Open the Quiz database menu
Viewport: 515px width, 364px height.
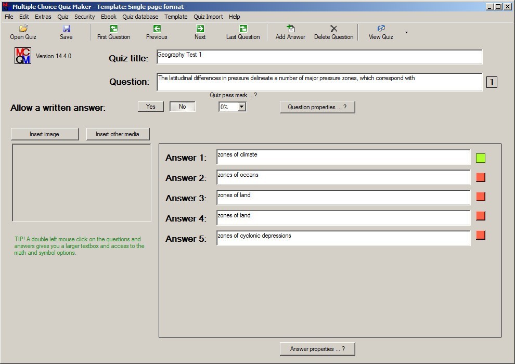[140, 17]
